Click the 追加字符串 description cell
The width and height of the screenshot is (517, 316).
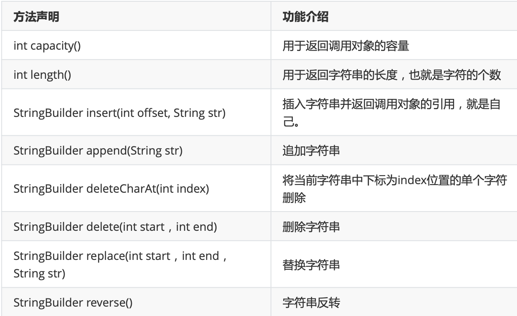click(x=311, y=152)
